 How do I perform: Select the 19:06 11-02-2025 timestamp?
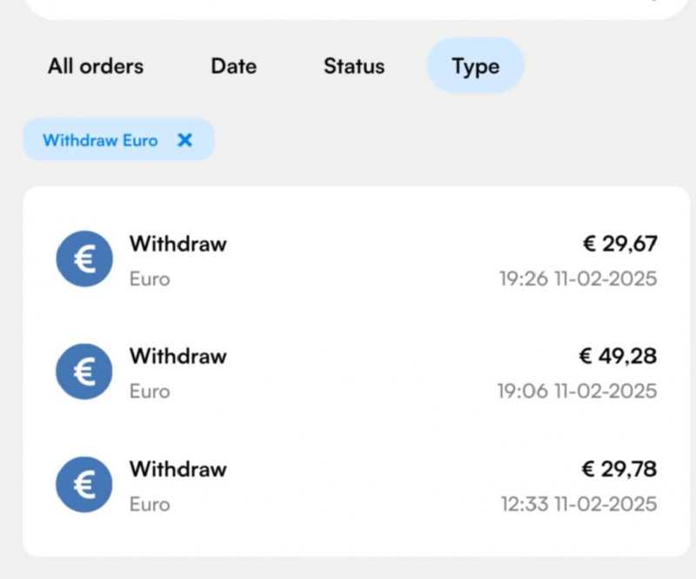(577, 392)
